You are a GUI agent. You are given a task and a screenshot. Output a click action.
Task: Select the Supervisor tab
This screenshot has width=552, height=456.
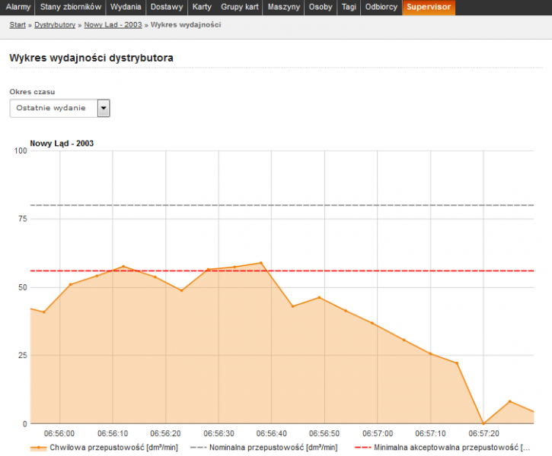point(429,7)
